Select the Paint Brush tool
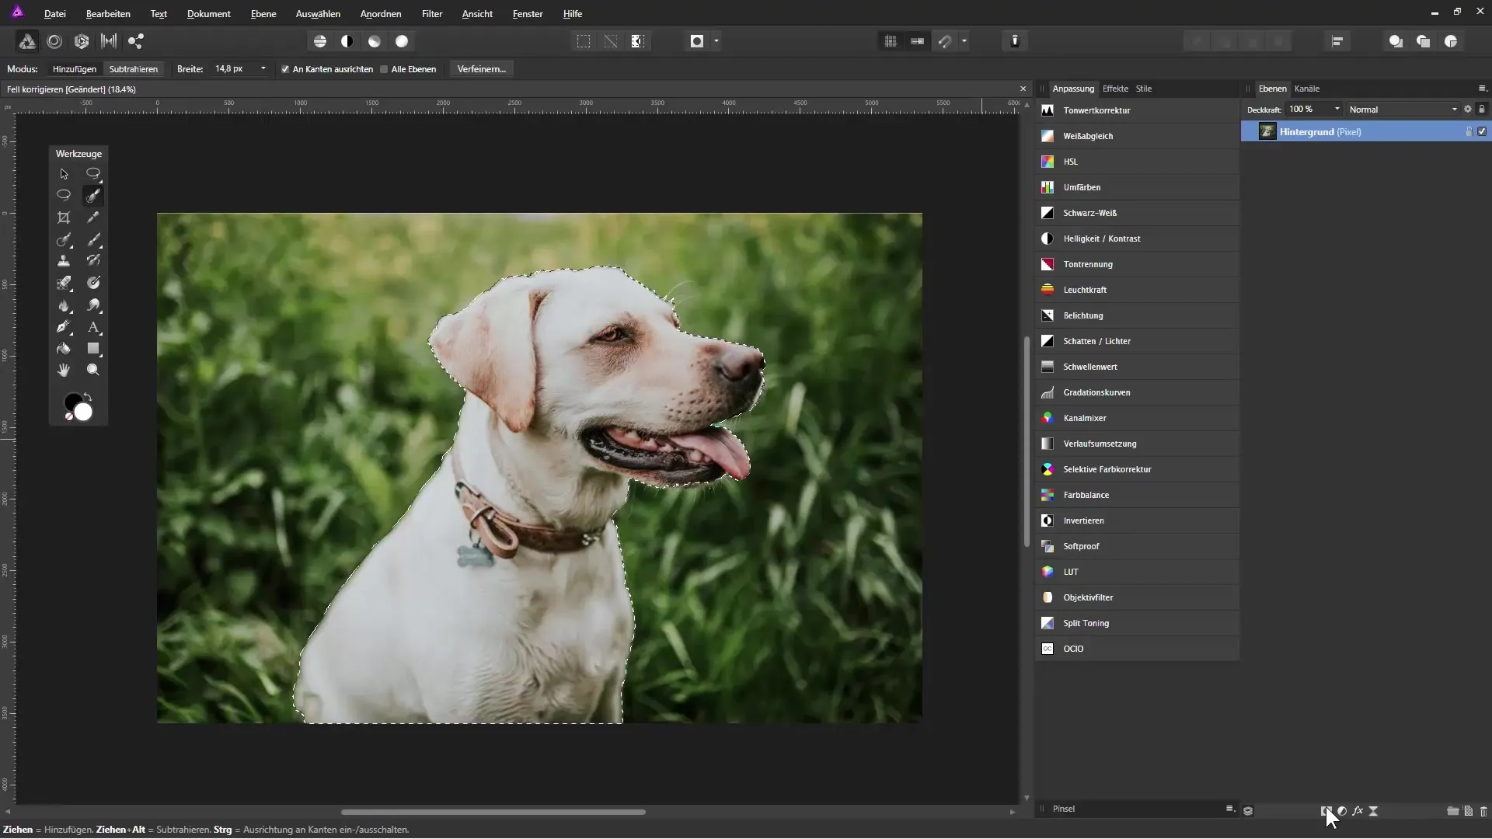The height and width of the screenshot is (839, 1492). [93, 240]
